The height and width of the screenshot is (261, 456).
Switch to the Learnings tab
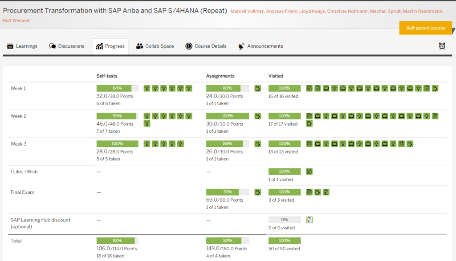point(22,46)
